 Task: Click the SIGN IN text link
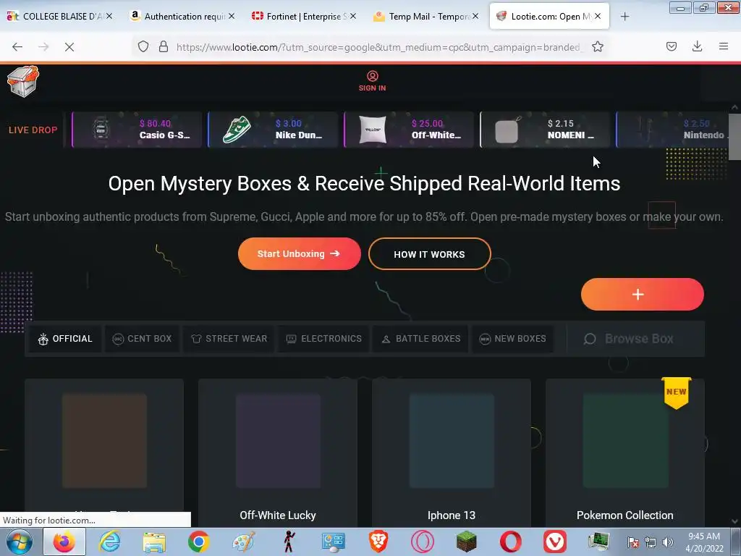pyautogui.click(x=373, y=88)
